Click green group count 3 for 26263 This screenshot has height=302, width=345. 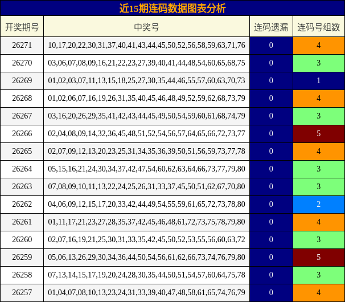pyautogui.click(x=319, y=186)
